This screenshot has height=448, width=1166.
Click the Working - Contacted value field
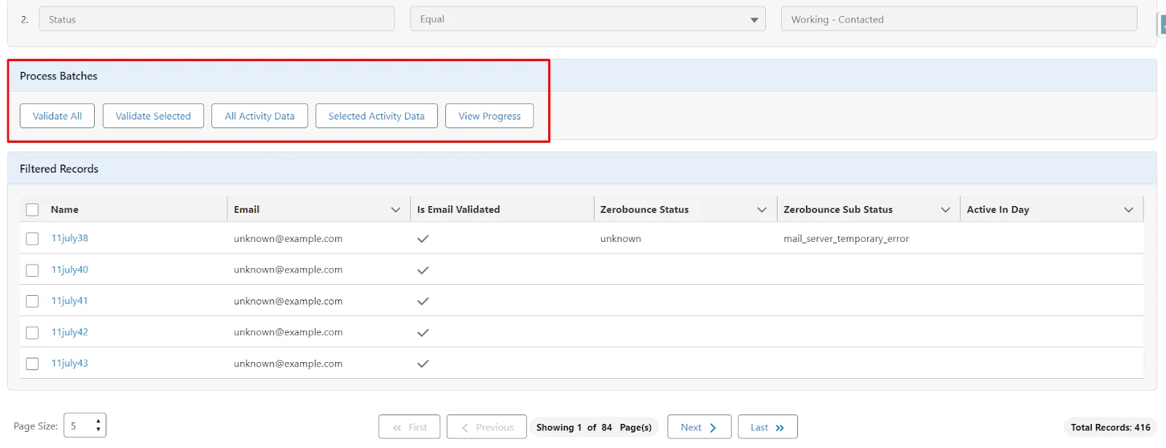pyautogui.click(x=958, y=20)
